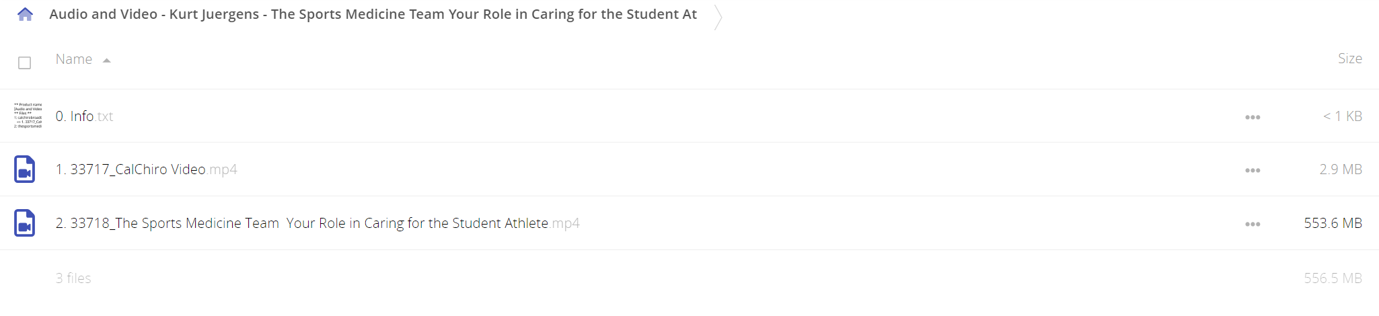Expand the breadcrumb chevron after folder title

click(718, 17)
